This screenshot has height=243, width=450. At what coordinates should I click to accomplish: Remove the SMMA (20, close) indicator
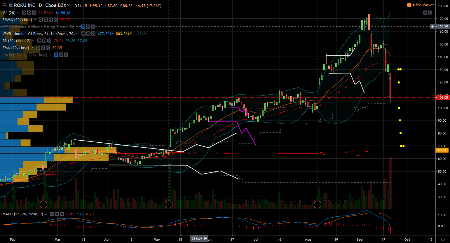click(x=55, y=20)
